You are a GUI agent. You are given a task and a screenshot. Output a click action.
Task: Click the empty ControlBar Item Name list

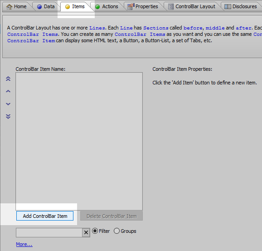tap(79, 141)
